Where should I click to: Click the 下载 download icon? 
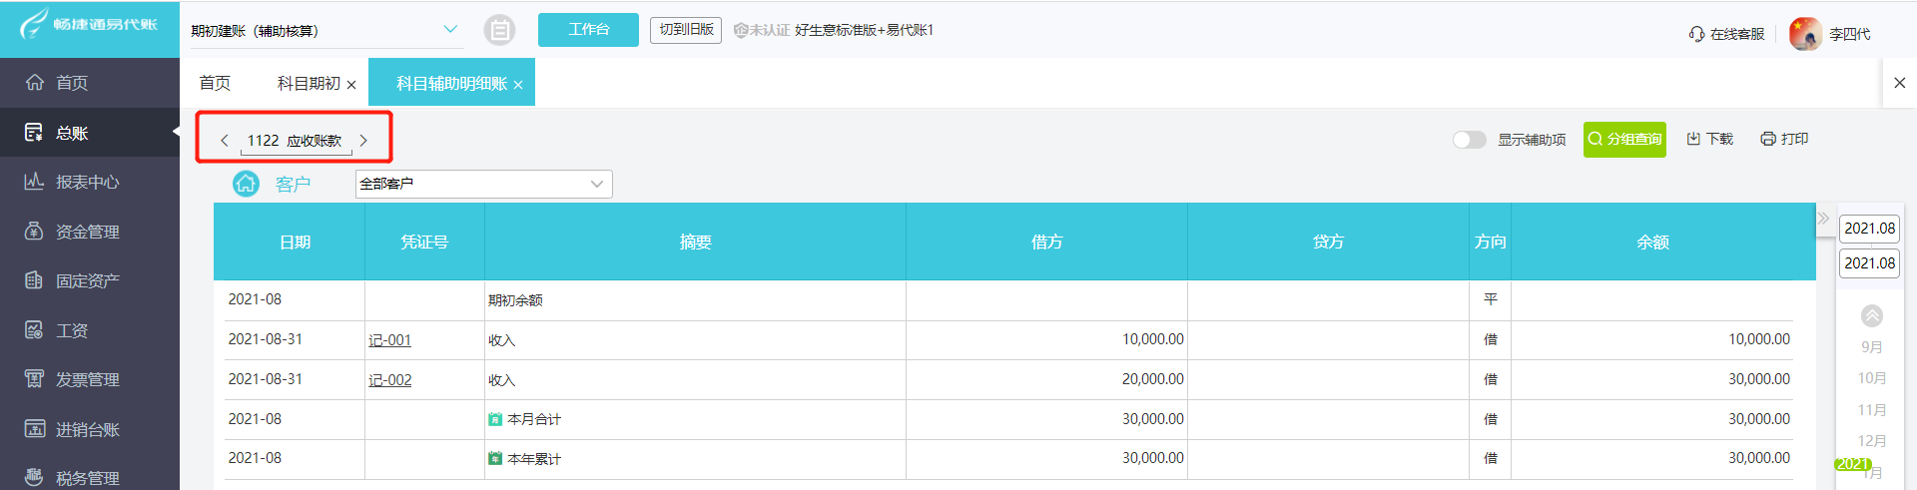click(1693, 140)
